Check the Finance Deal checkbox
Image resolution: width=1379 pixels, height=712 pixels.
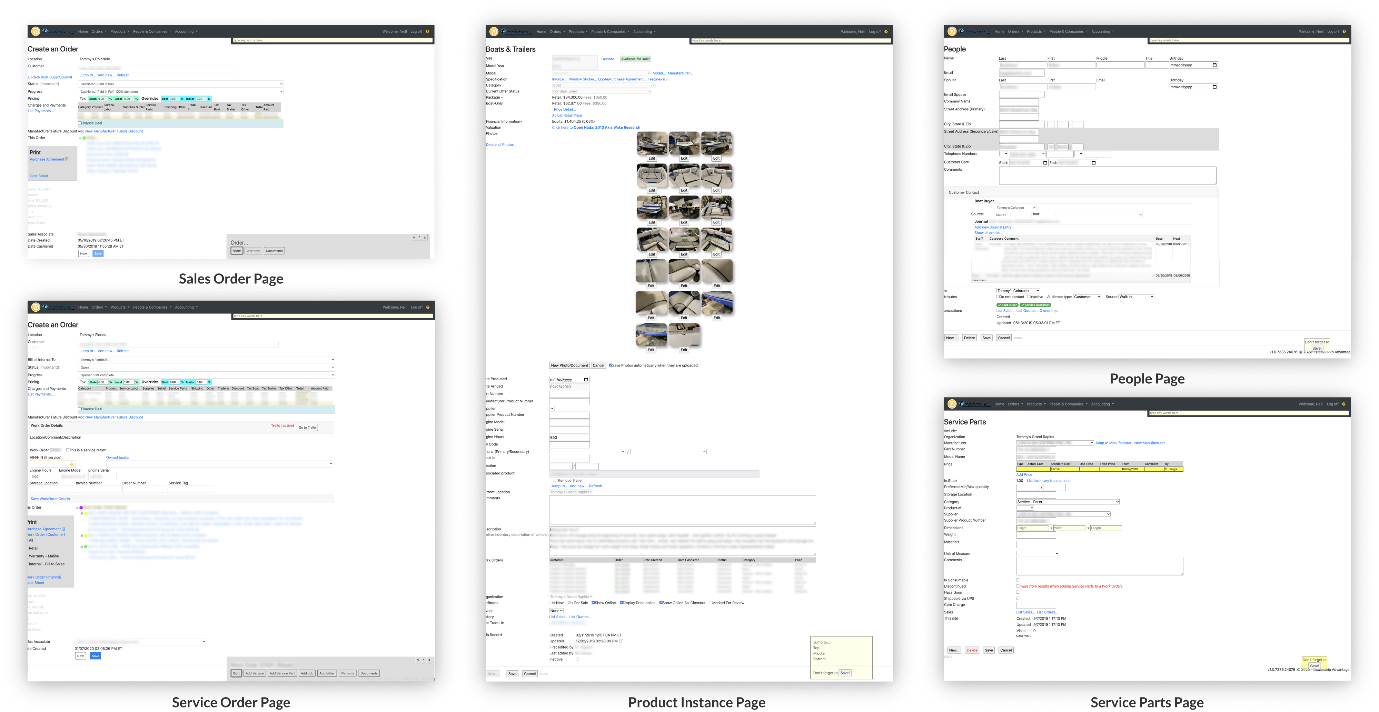79,123
